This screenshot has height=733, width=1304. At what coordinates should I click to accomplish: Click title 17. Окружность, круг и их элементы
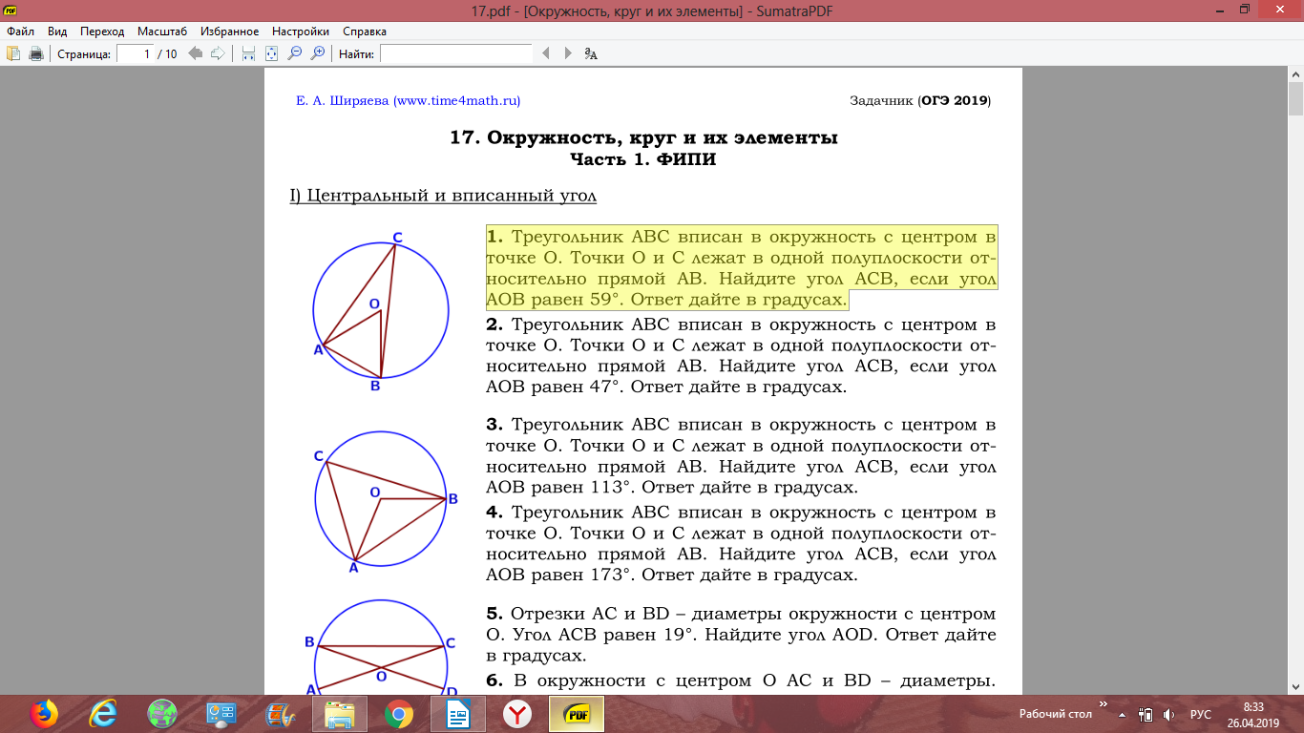(x=643, y=137)
